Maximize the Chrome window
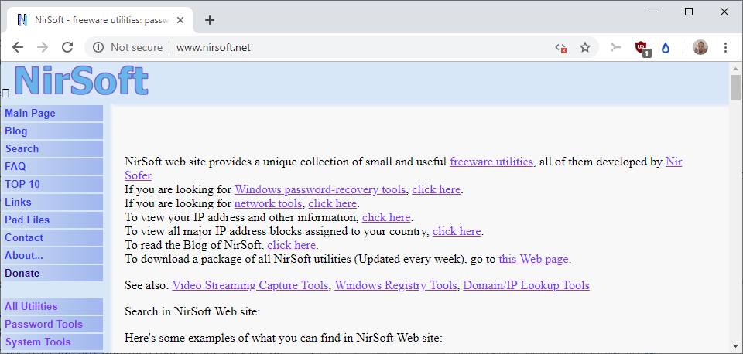Viewport: 743px width, 354px height. click(689, 12)
